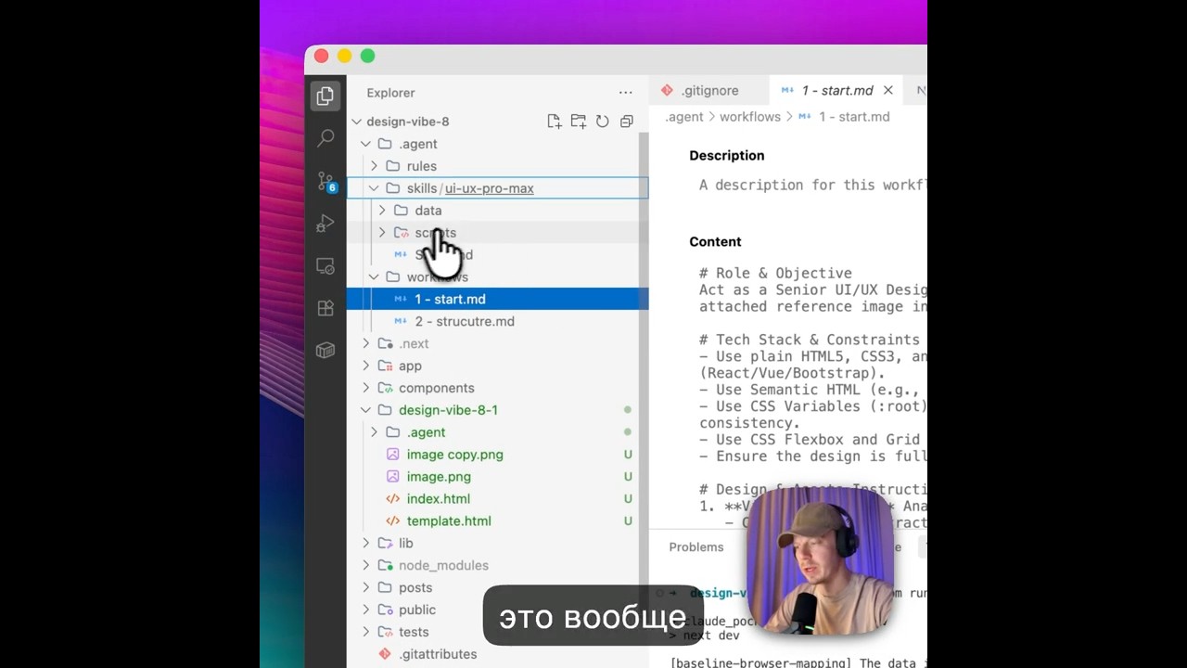Image resolution: width=1187 pixels, height=668 pixels.
Task: Click the Content heading in editor
Action: 715,242
